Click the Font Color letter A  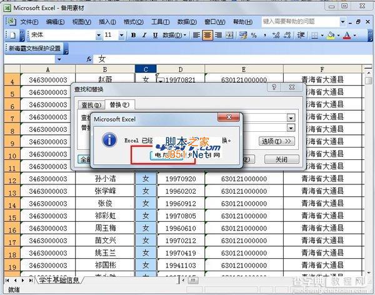click(x=347, y=36)
